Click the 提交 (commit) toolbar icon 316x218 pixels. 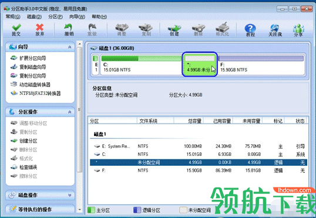point(16,29)
